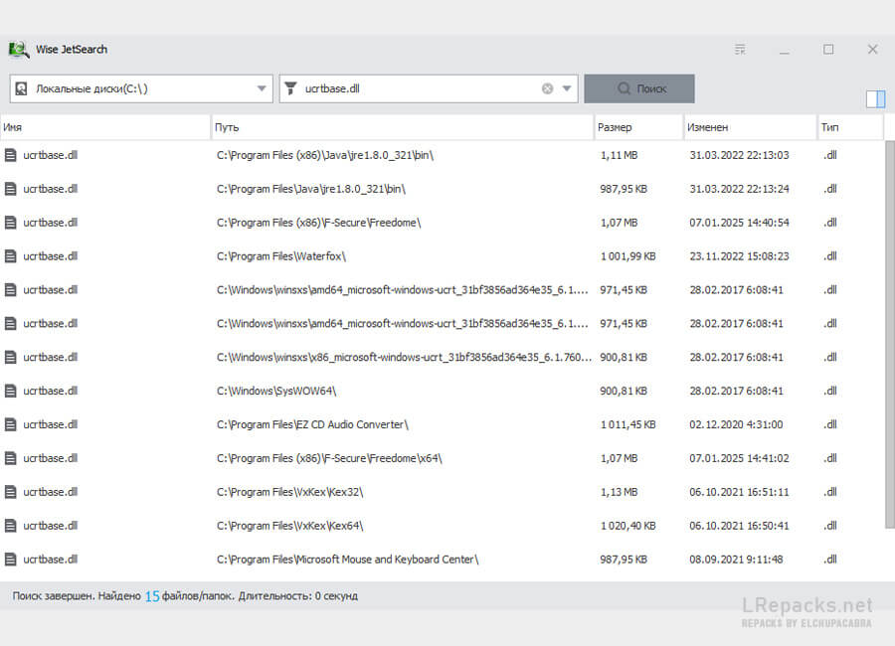Screen dimensions: 895x646
Task: Click inside the ucrtbase.dll search field
Action: pos(418,88)
